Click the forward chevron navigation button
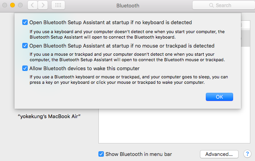Viewport: 255px width, 161px height. [43, 5]
